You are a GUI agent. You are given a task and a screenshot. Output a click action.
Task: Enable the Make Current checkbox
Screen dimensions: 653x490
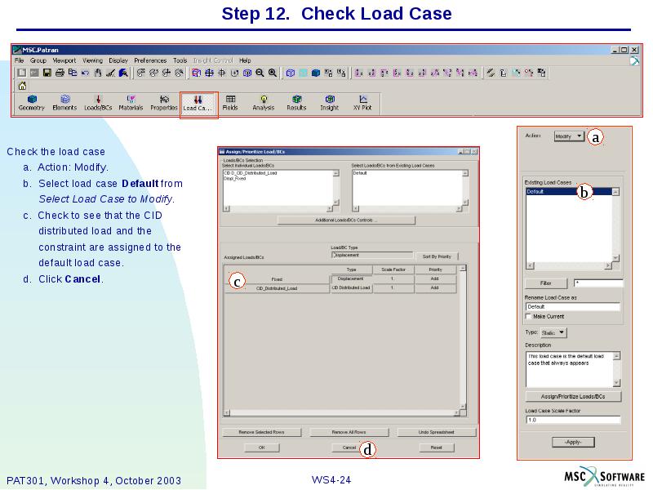pyautogui.click(x=526, y=317)
